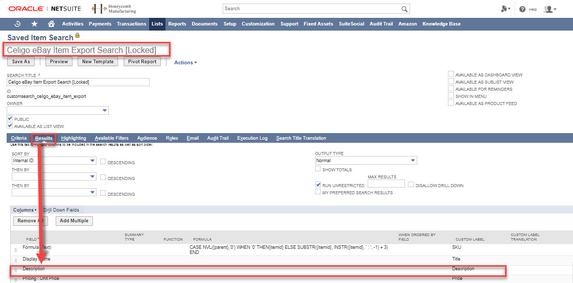Click the search magnifier icon

coord(404,9)
